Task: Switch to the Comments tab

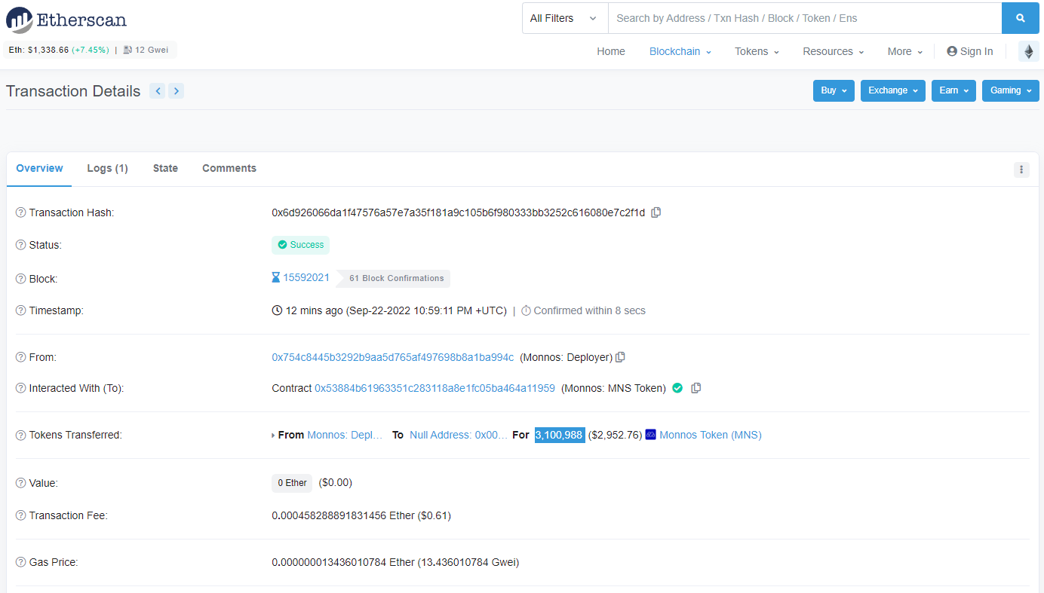Action: click(x=229, y=169)
